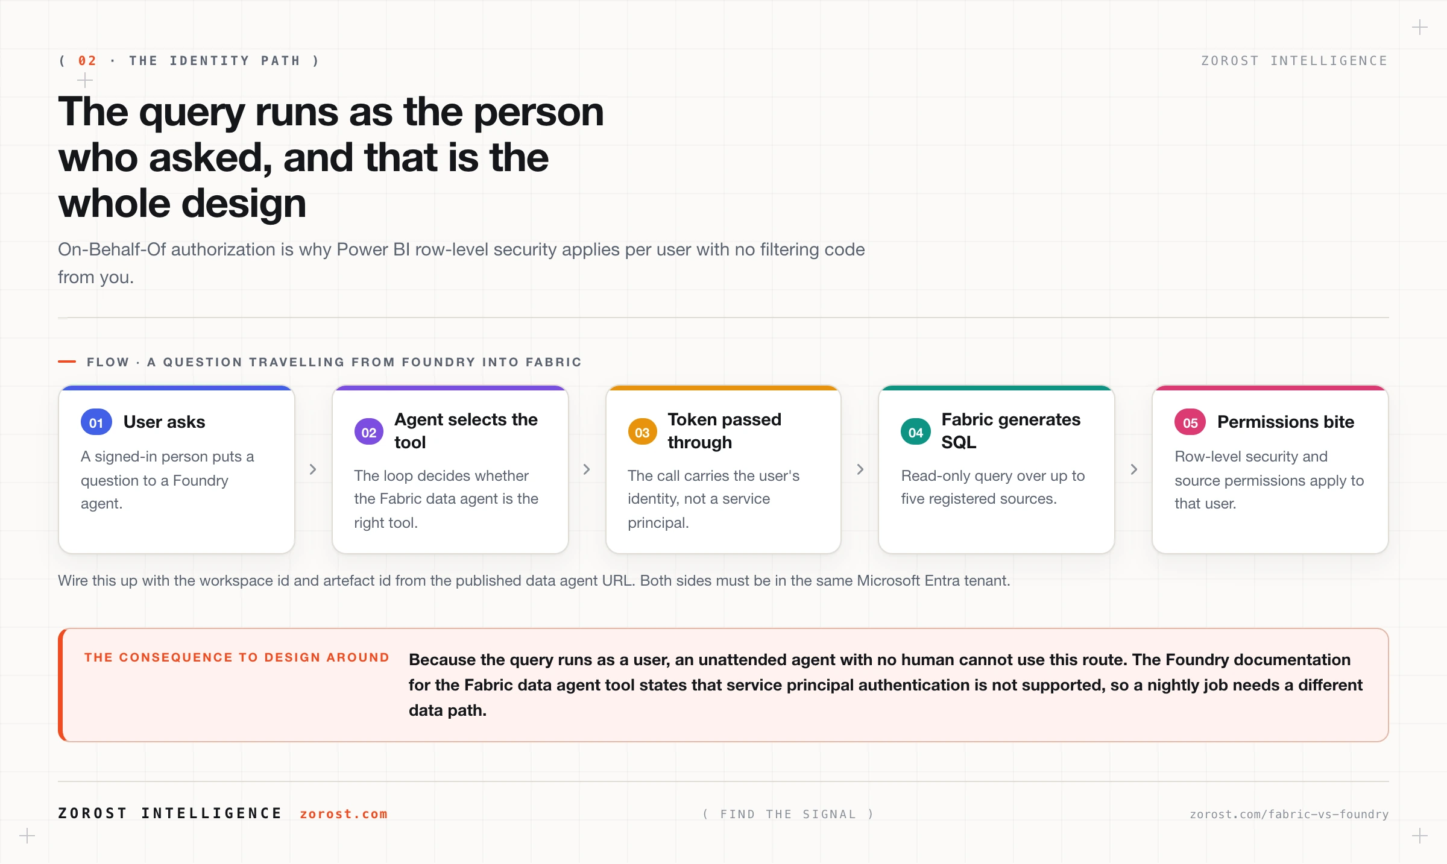Click THE IDENTITY PATH section label
This screenshot has height=864, width=1447.
pos(215,61)
